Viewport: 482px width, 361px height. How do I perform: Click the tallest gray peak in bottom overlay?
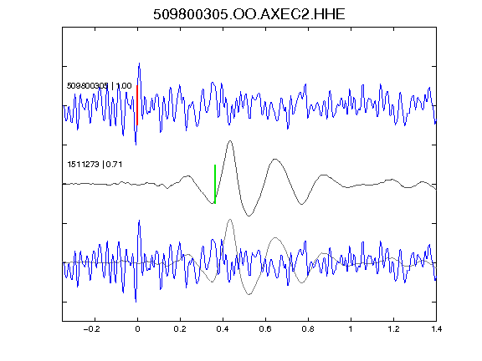tap(230, 220)
